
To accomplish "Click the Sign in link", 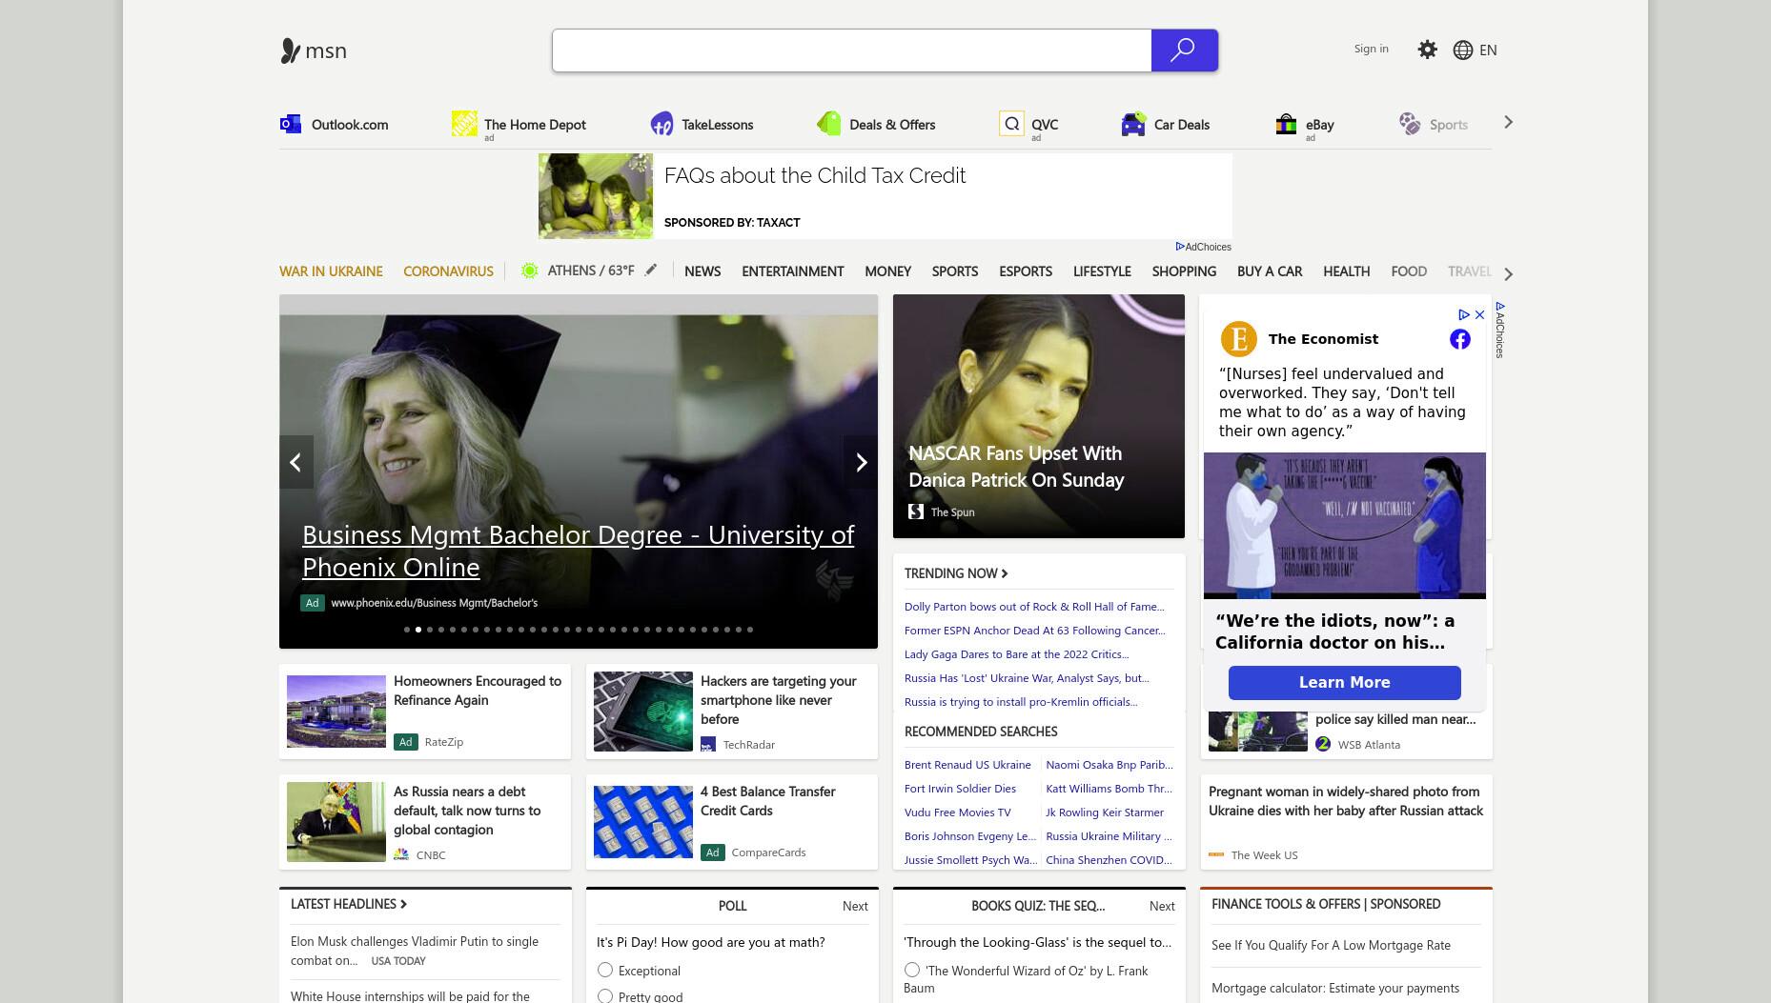I will pos(1372,49).
